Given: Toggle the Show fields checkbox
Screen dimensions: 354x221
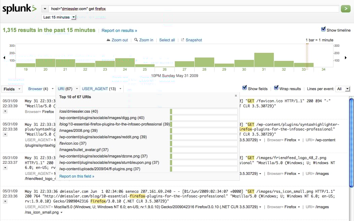Looking at the screenshot, I should pos(245,88).
